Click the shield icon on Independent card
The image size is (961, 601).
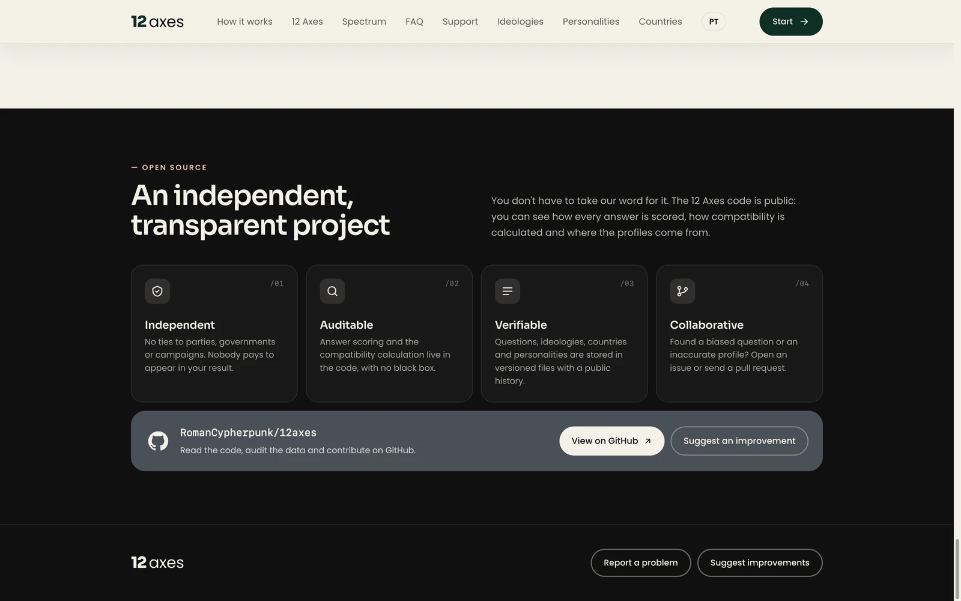pos(157,291)
